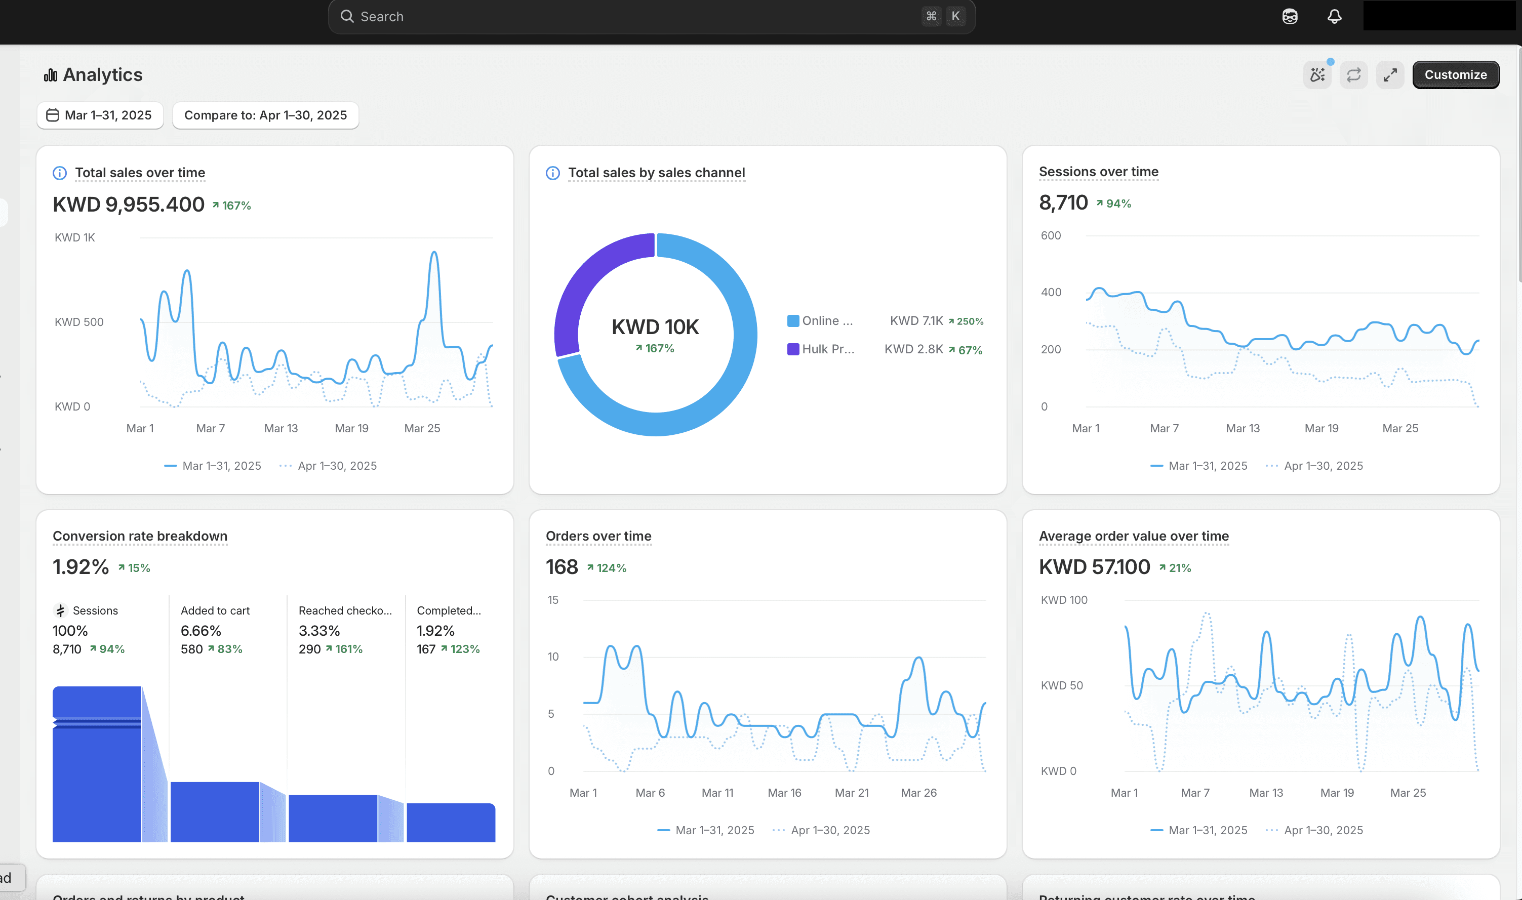Click the Sessions icon in conversion breakdown
1522x900 pixels.
(60, 610)
